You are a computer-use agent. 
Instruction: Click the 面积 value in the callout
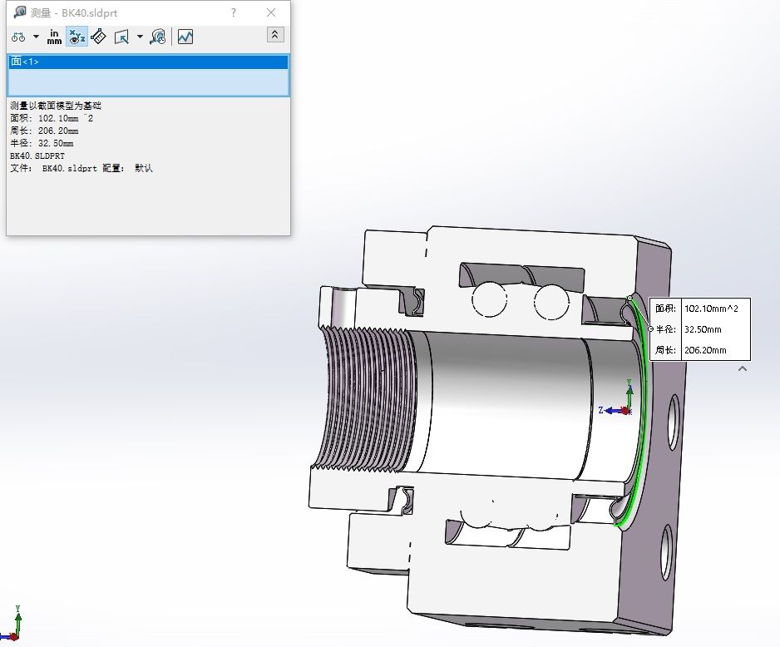tap(711, 309)
